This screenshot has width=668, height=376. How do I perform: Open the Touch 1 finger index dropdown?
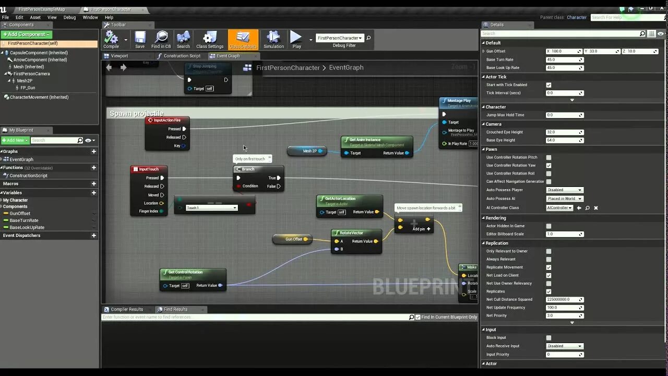211,208
